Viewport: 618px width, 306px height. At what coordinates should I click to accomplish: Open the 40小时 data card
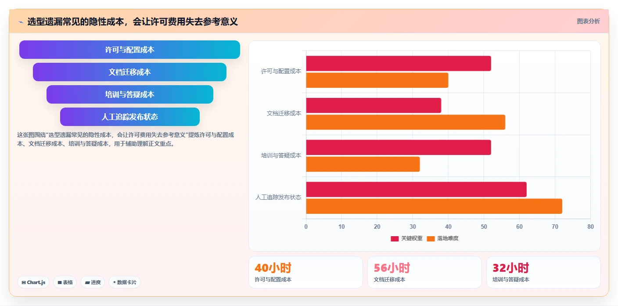tap(305, 272)
